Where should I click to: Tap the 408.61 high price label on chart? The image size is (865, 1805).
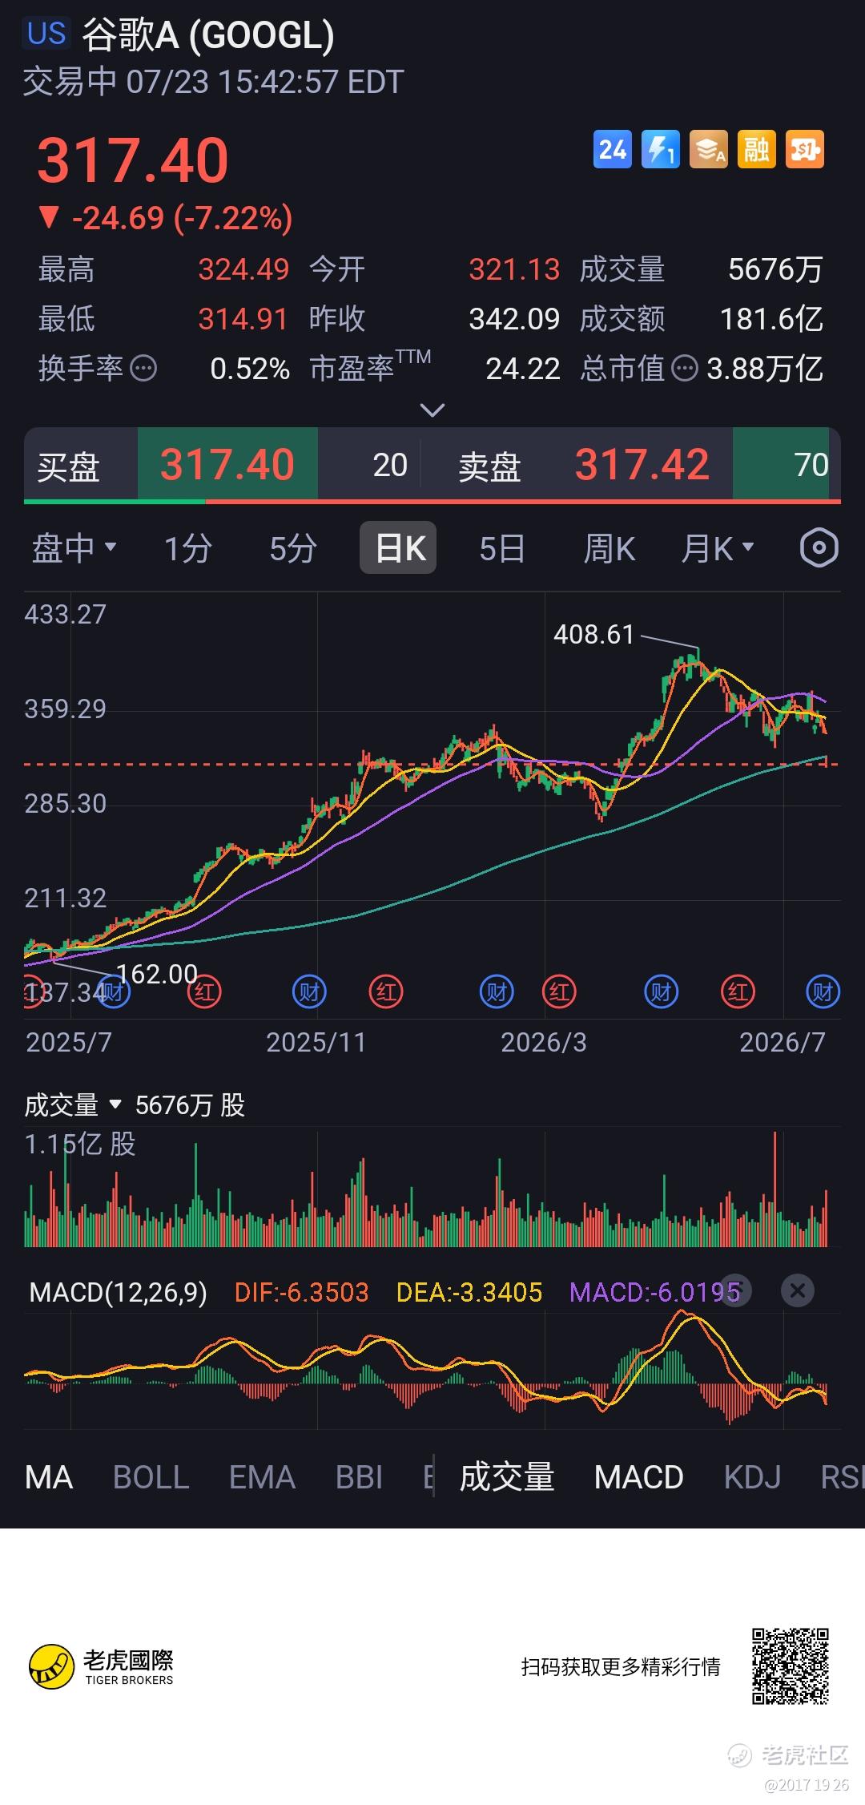coord(593,635)
